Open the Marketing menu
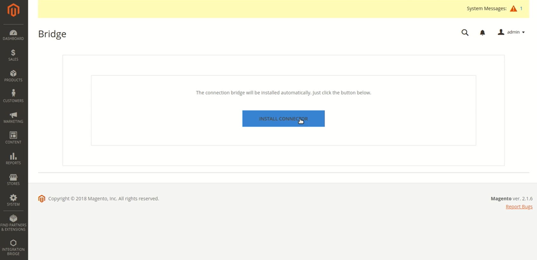This screenshot has height=260, width=537. pos(13,117)
